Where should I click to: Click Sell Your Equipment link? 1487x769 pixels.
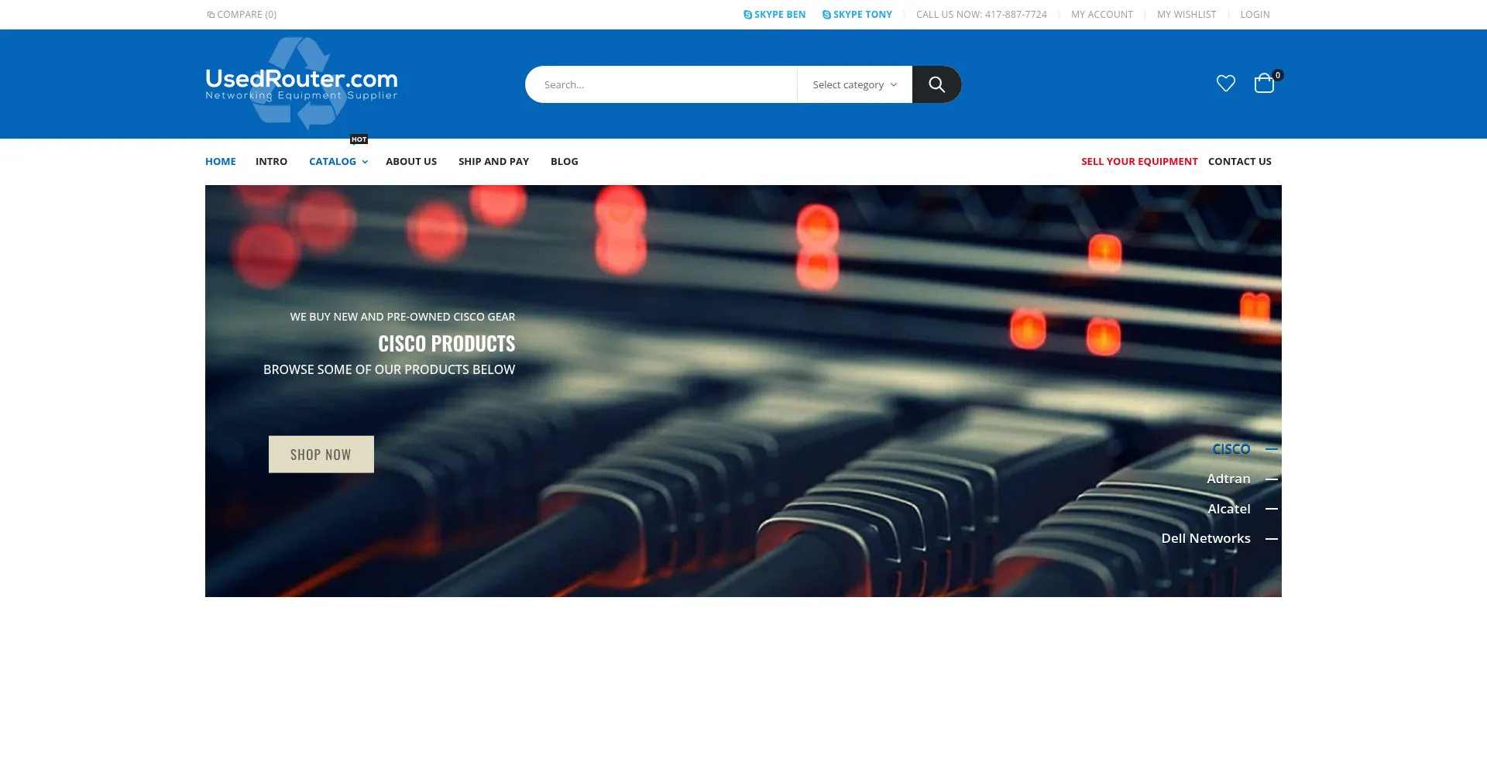coord(1139,162)
